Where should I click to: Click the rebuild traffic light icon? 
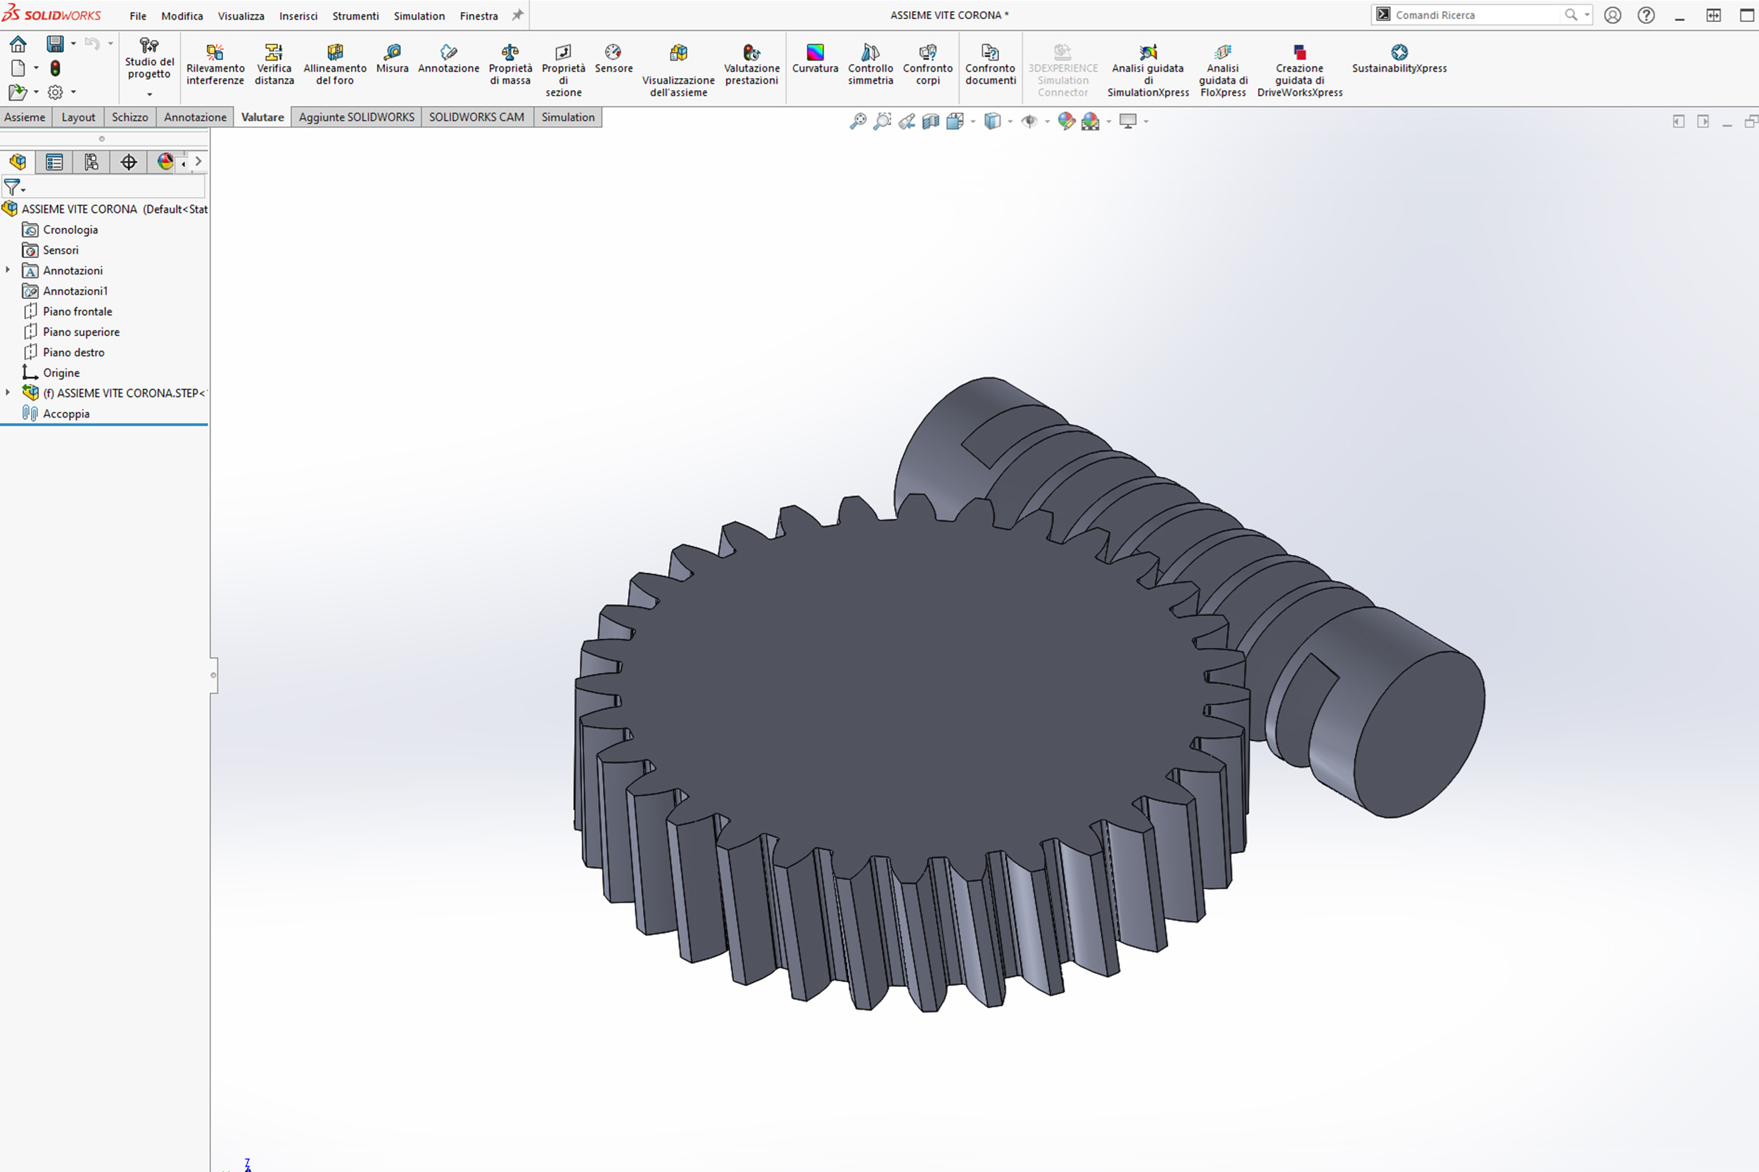56,68
